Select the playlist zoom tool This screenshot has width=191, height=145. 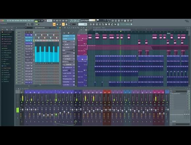click(x=82, y=28)
